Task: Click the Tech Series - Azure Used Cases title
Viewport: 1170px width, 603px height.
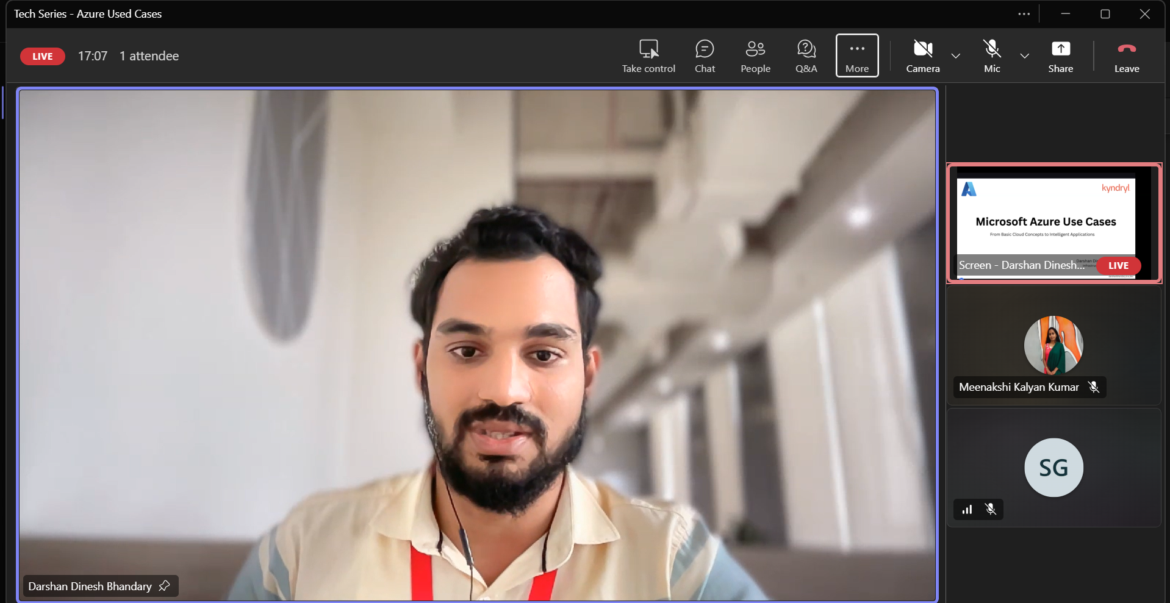Action: [88, 14]
